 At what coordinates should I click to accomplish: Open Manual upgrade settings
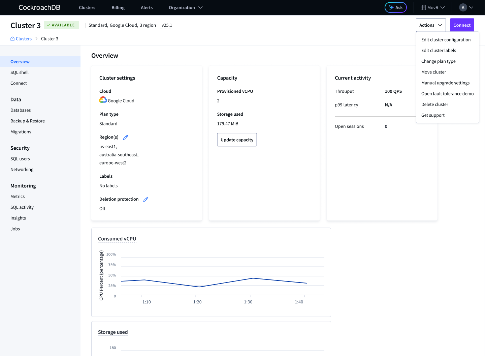click(x=445, y=83)
